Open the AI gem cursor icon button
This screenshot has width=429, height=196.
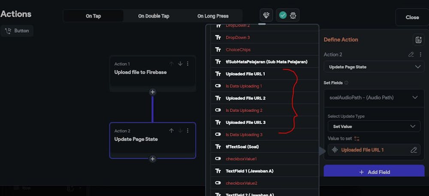pyautogui.click(x=266, y=15)
